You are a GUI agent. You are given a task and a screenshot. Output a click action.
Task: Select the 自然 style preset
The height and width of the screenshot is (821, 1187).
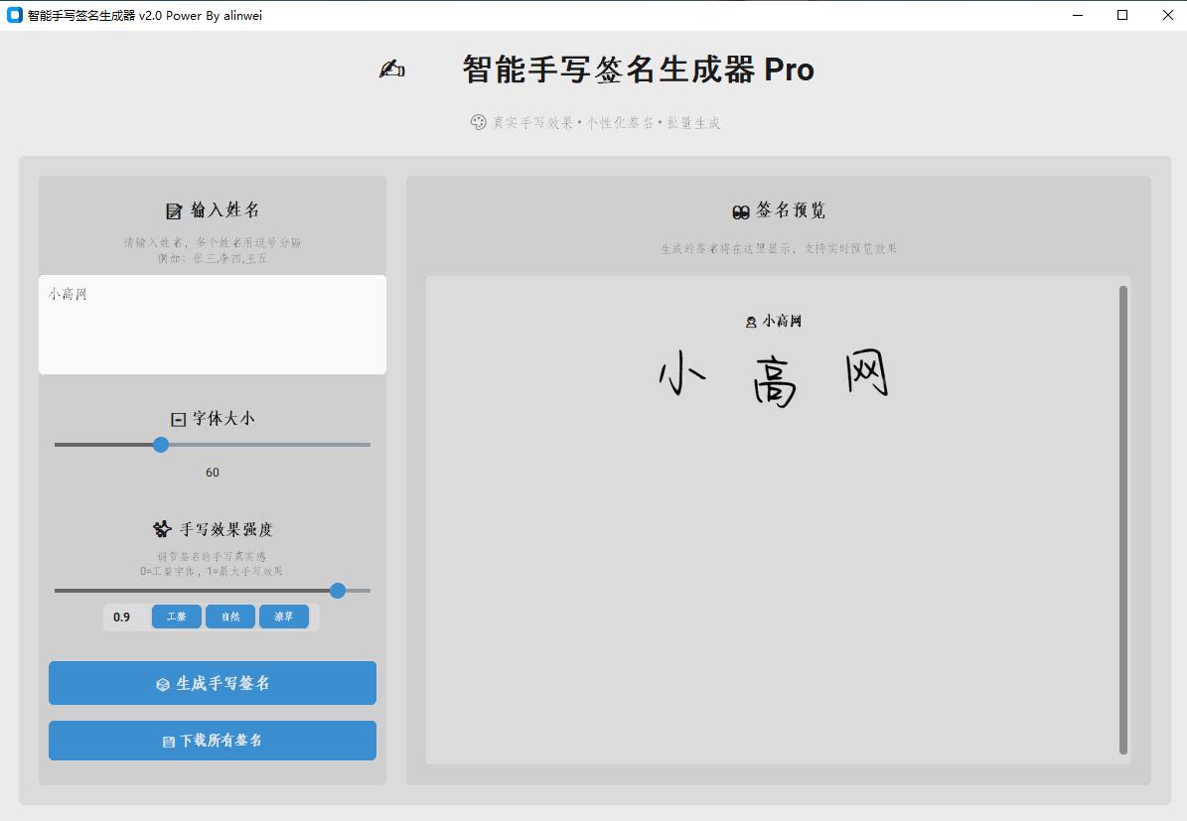(230, 616)
